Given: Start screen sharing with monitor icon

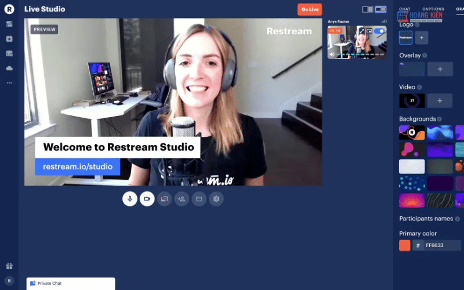Looking at the screenshot, I should tap(164, 199).
